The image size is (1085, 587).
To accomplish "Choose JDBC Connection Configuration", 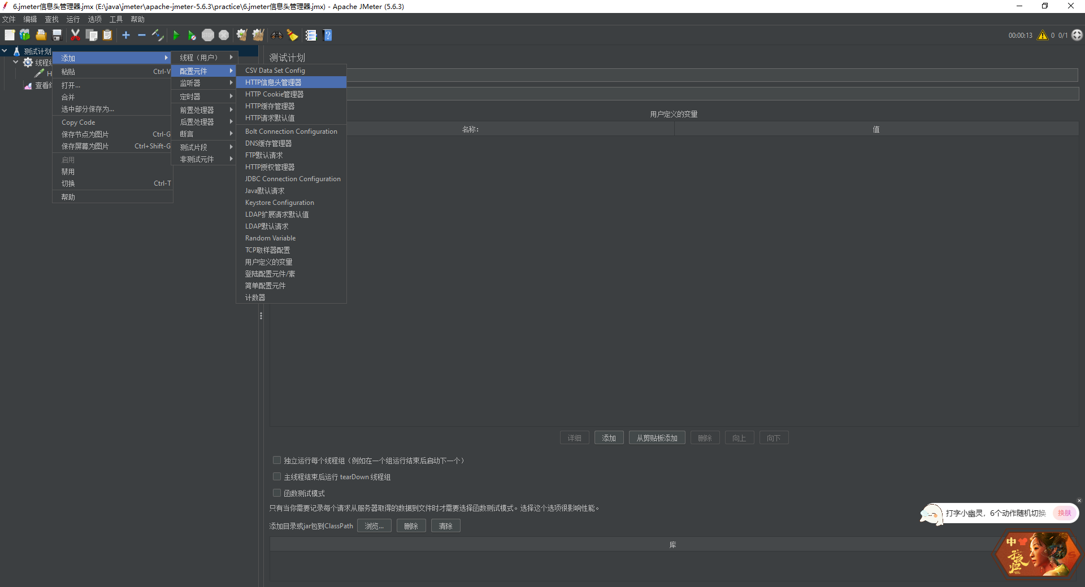I will 291,179.
